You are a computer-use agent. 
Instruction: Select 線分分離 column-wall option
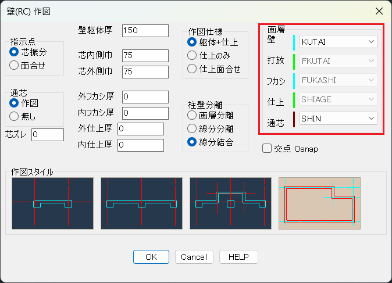192,128
